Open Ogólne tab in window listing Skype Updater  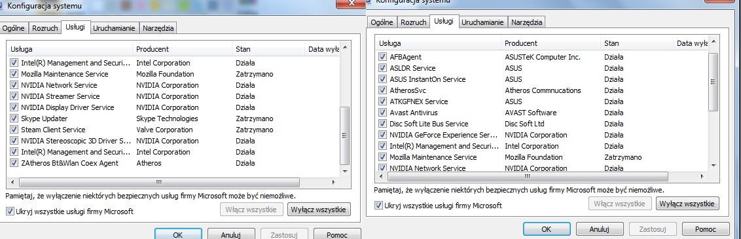(x=14, y=28)
